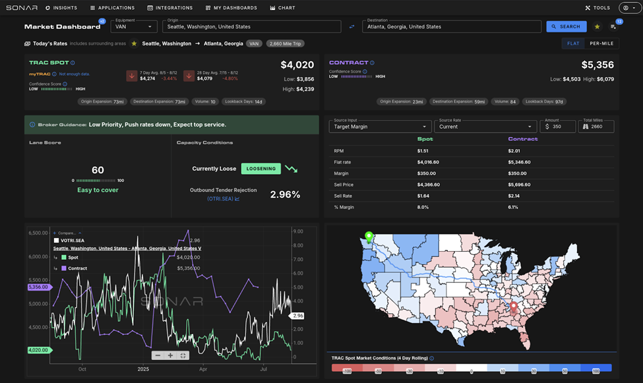This screenshot has height=383, width=643.
Task: Click the TRAC Spot Market Conditions color scale
Action: [472, 368]
